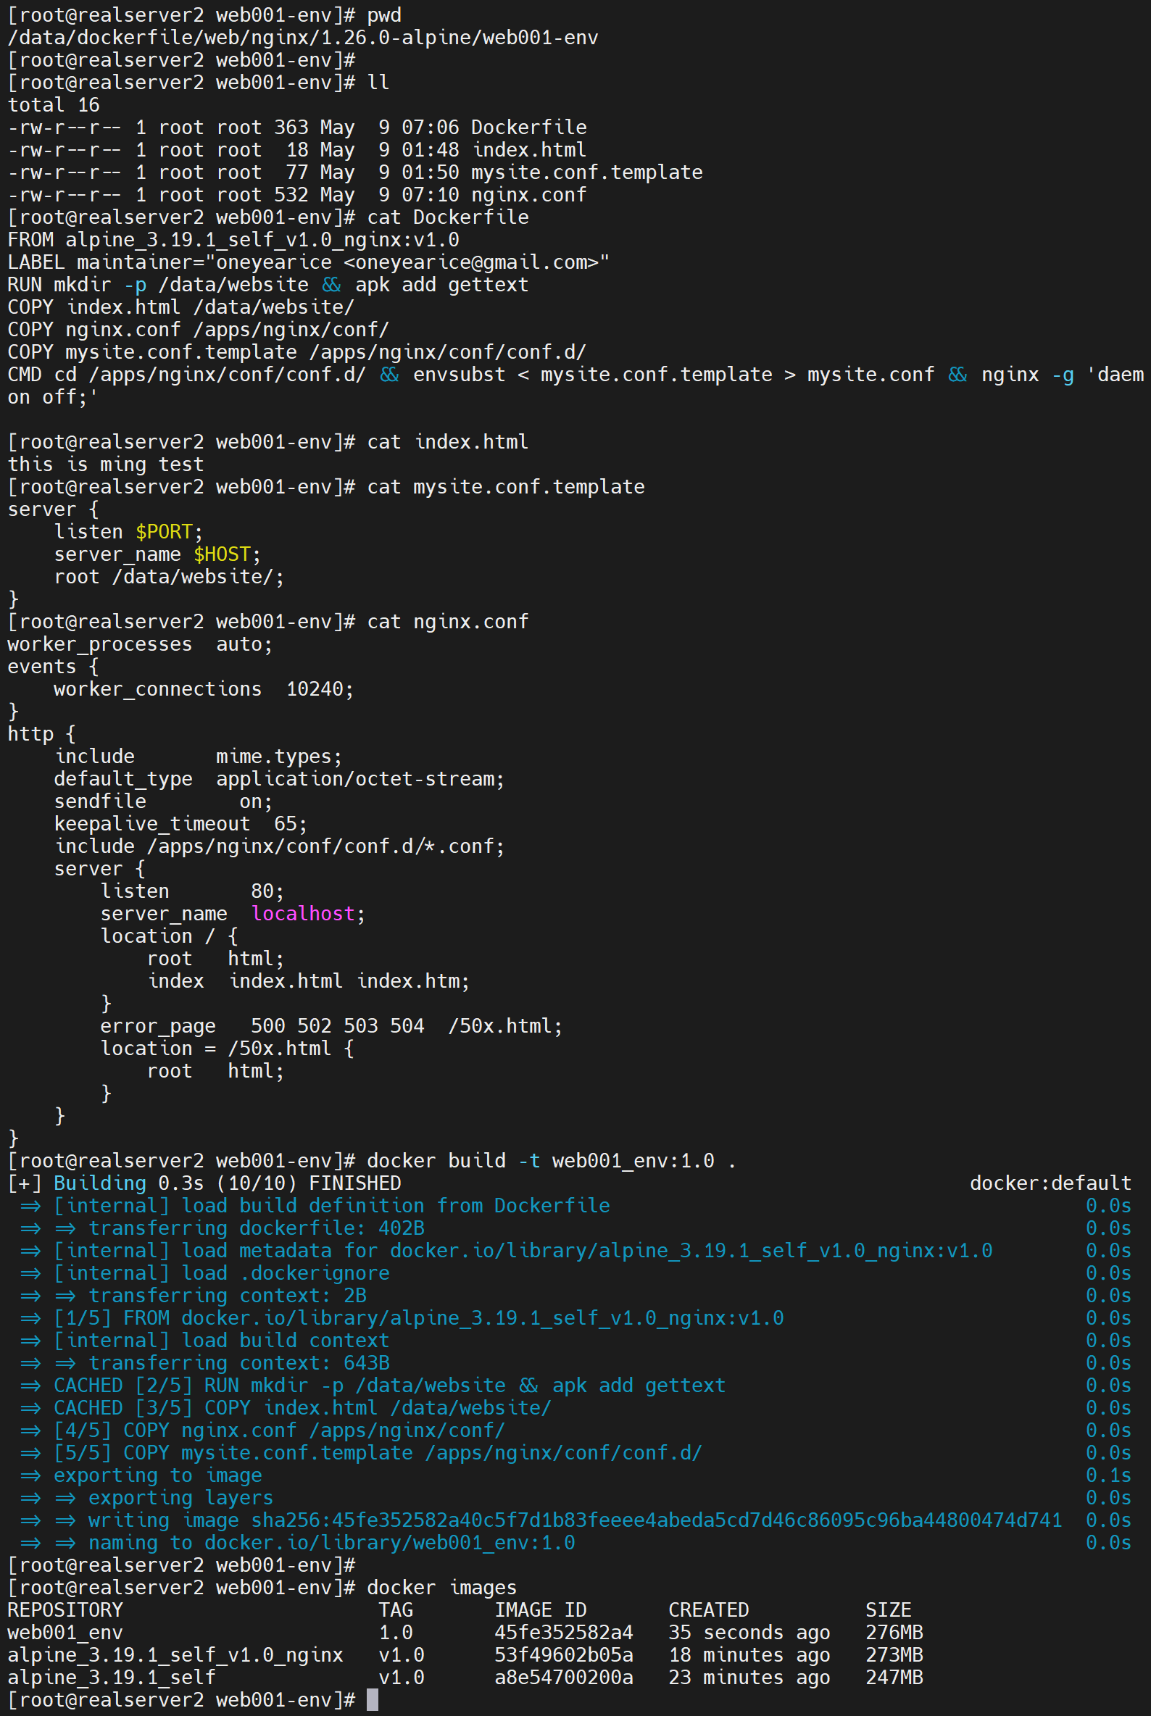Click the pwd command on the first line
This screenshot has height=1716, width=1151.
coord(384,15)
